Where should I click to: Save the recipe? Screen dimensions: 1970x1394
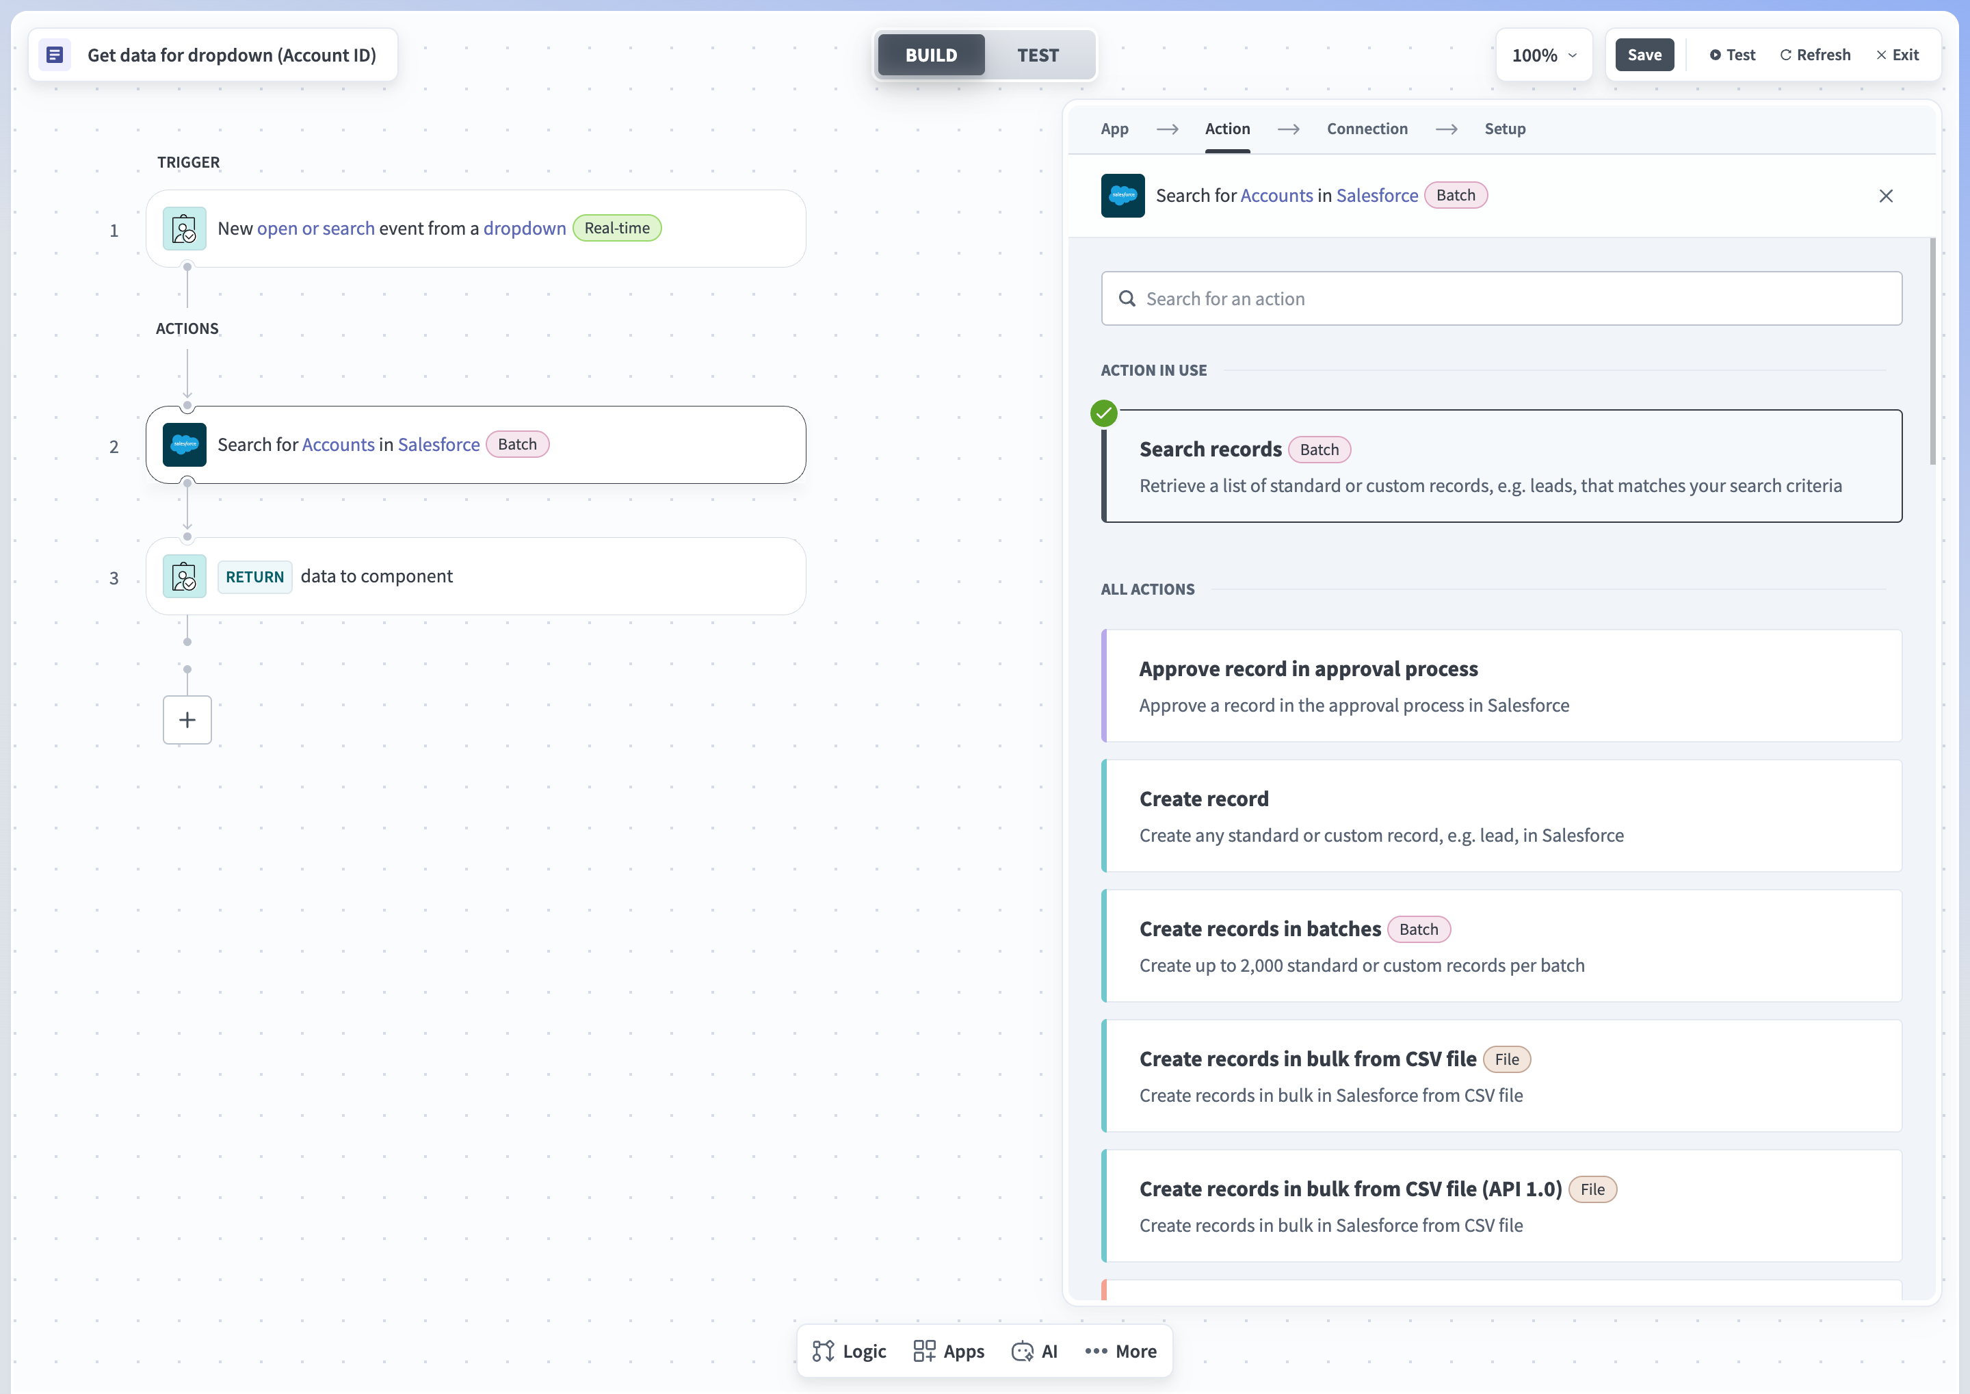[x=1644, y=55]
